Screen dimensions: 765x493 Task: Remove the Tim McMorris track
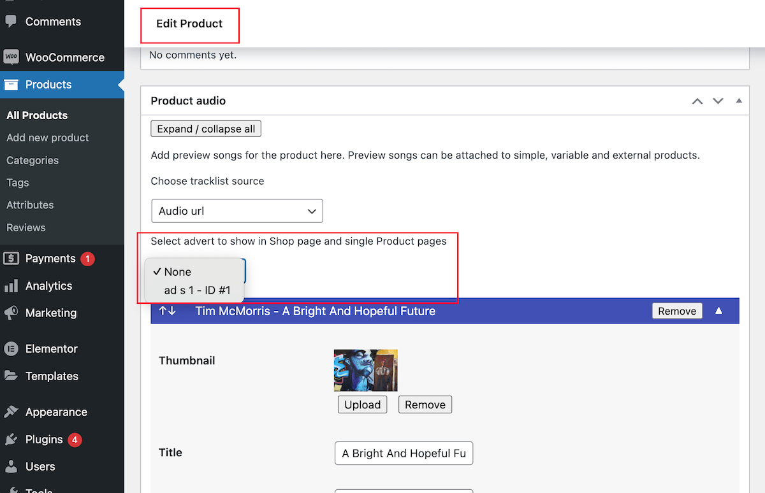(676, 311)
